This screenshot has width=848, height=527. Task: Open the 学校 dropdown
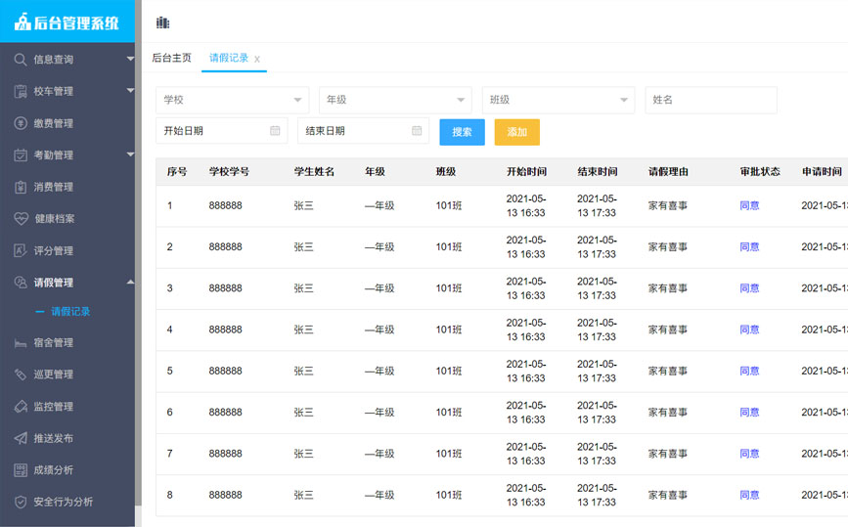tap(232, 100)
